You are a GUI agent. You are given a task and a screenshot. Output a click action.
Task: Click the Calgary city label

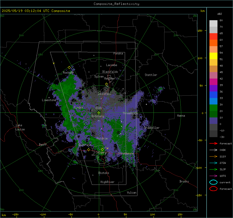[101, 152]
